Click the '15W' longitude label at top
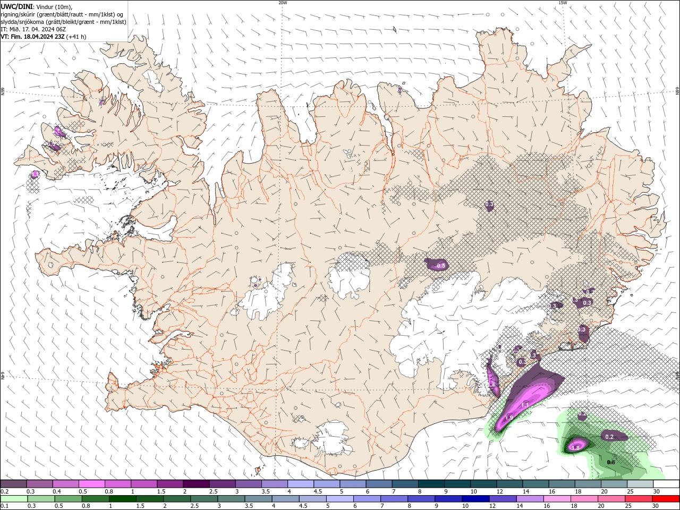680x510 pixels. [x=563, y=3]
